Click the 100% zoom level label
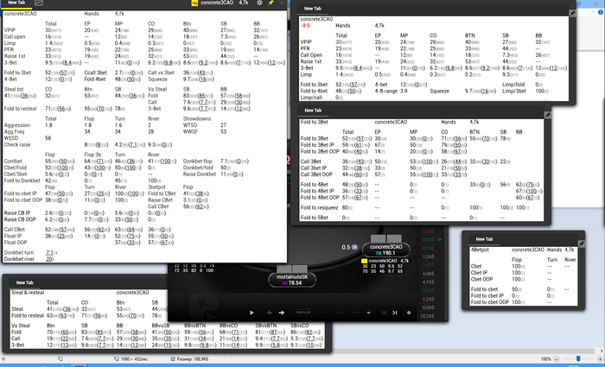 (x=545, y=359)
